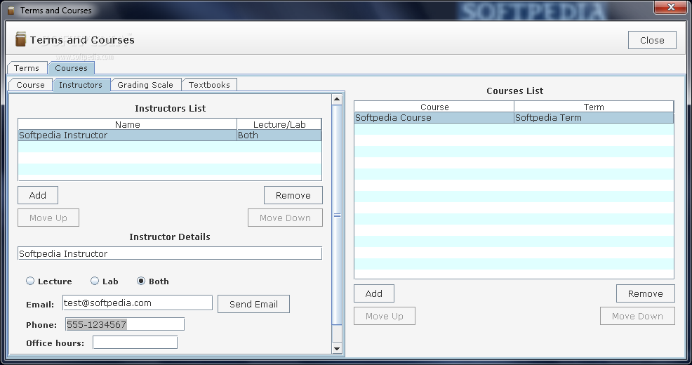Screen dimensions: 692x365
Task: Click Move Up under Instructors List
Action: point(48,218)
